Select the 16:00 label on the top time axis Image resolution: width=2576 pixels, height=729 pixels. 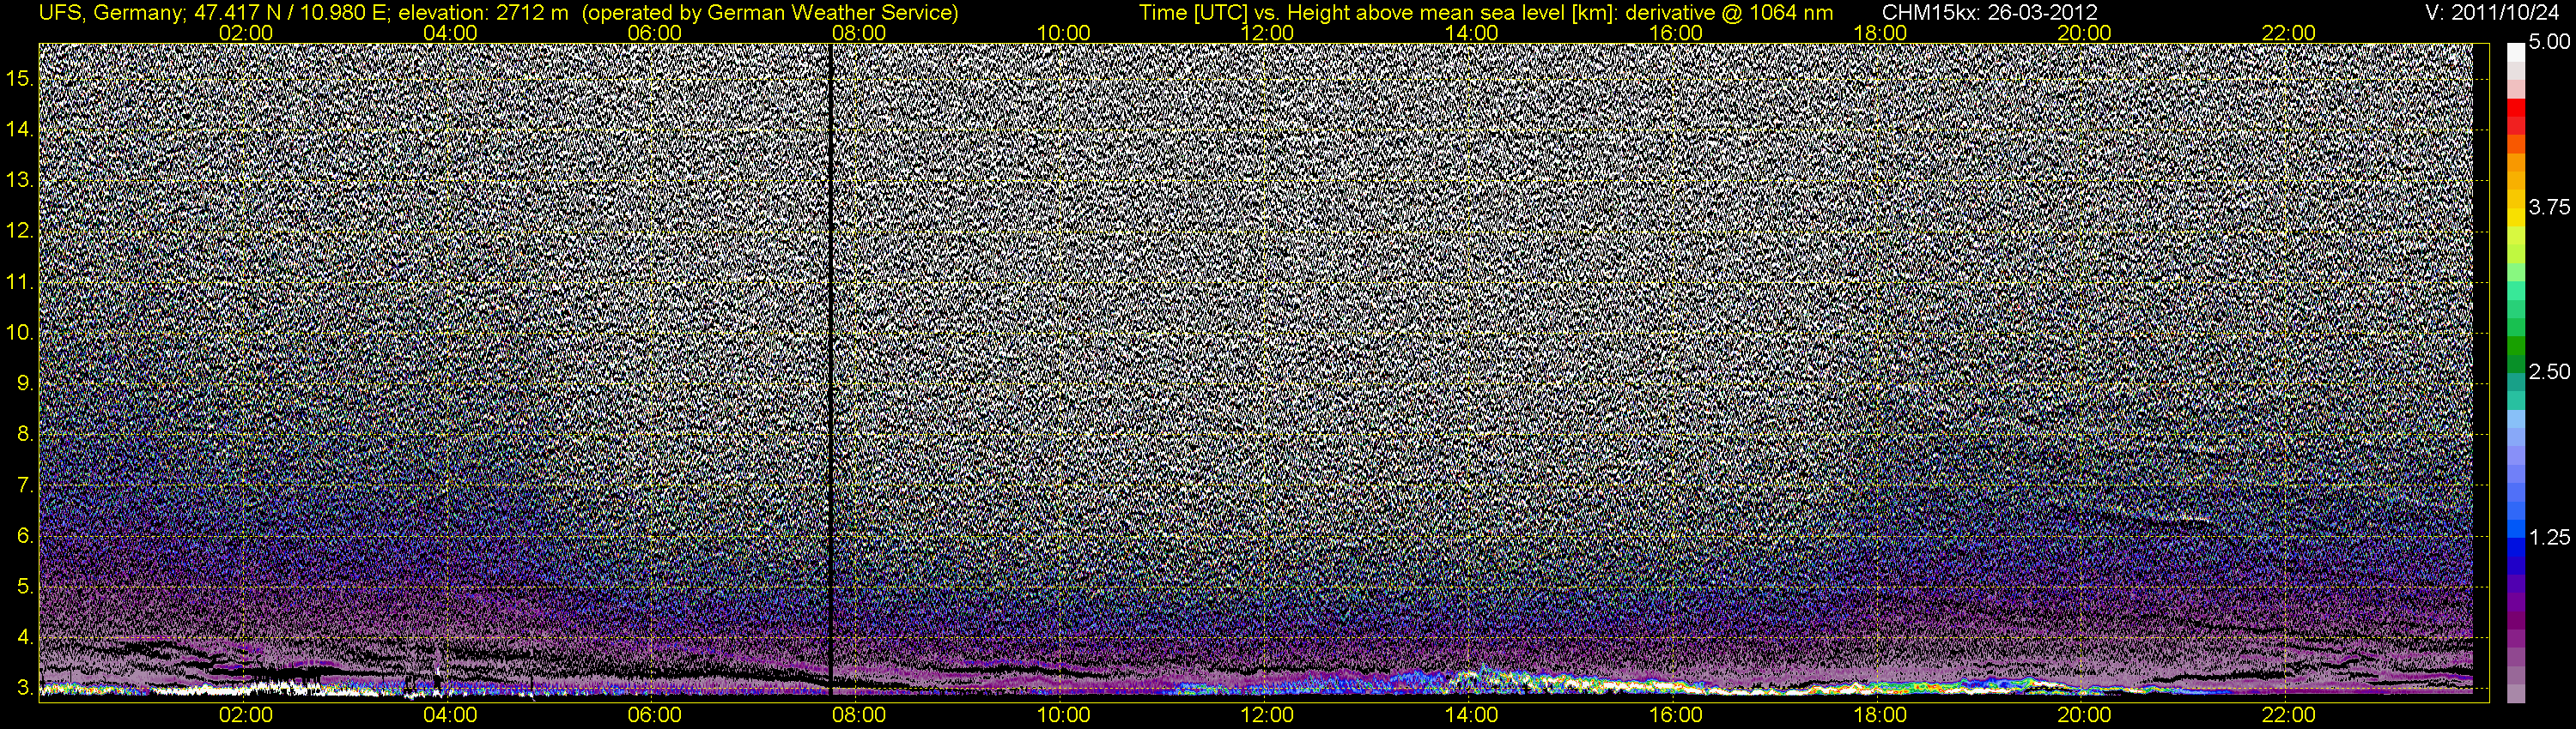click(1676, 33)
